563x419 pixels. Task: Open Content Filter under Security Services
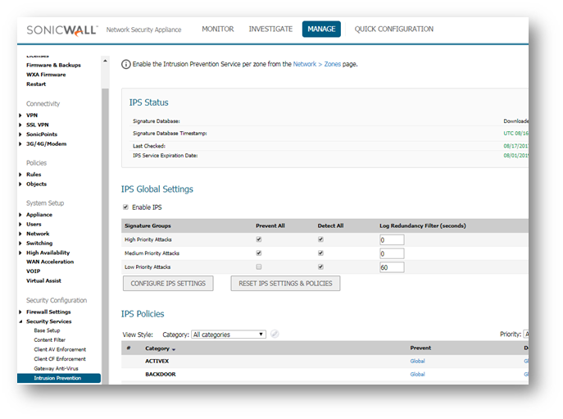click(49, 340)
